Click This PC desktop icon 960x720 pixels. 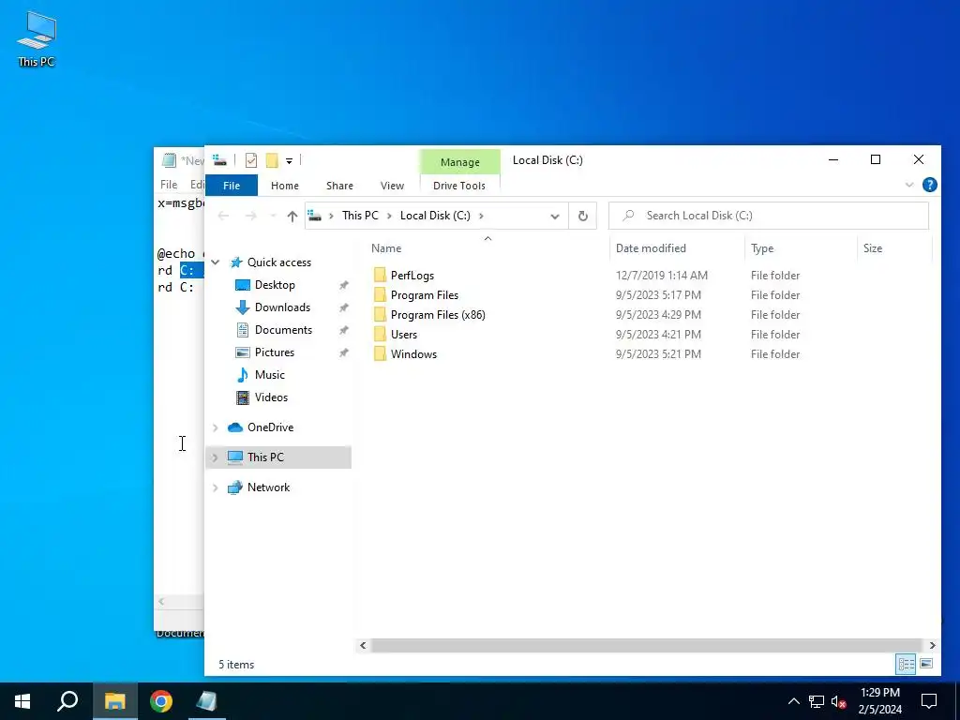click(37, 39)
